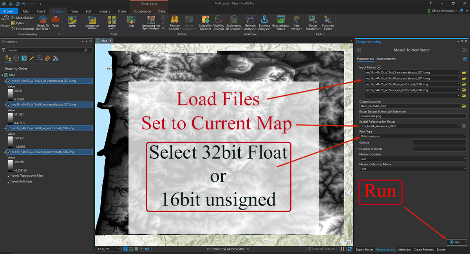
Task: Switch to Create Features pane tab
Action: pyautogui.click(x=423, y=249)
